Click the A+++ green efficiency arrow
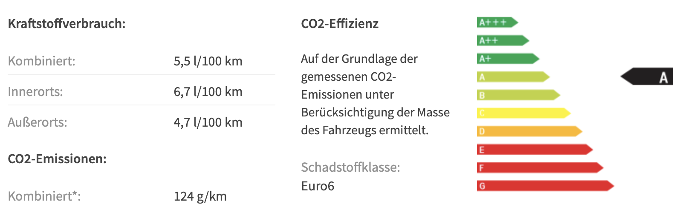 497,22
